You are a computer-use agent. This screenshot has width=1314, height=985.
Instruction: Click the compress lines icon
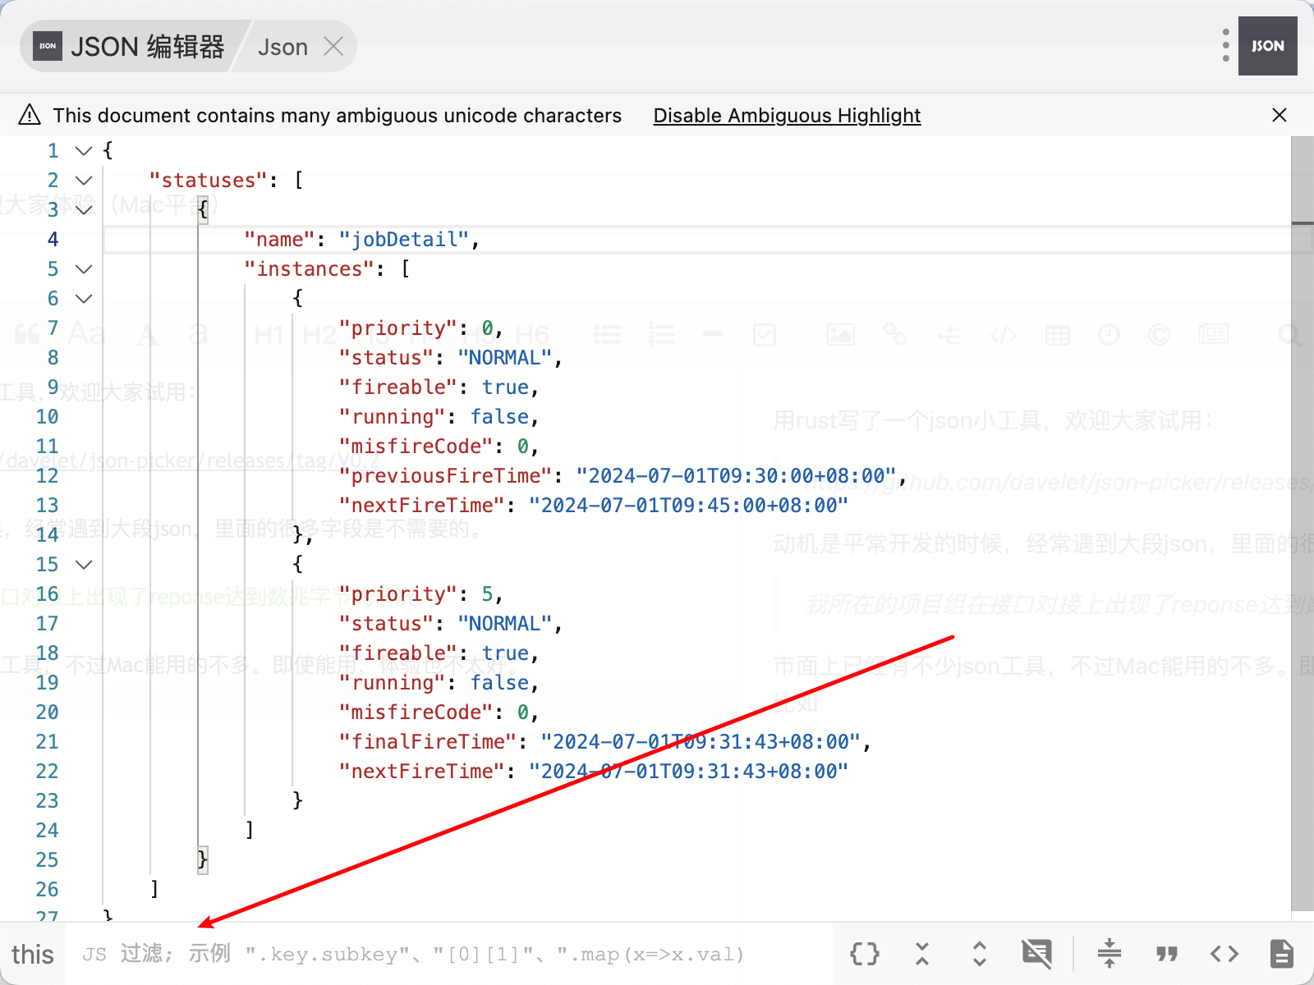[1109, 953]
